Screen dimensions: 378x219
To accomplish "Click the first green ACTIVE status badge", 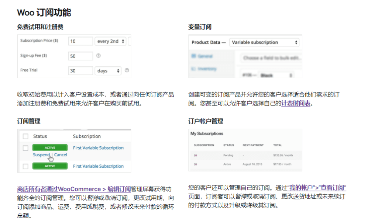I will tap(50, 148).
